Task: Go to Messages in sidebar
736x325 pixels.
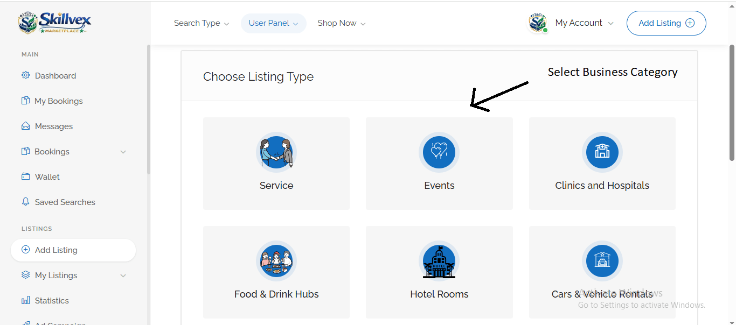Action: point(53,126)
